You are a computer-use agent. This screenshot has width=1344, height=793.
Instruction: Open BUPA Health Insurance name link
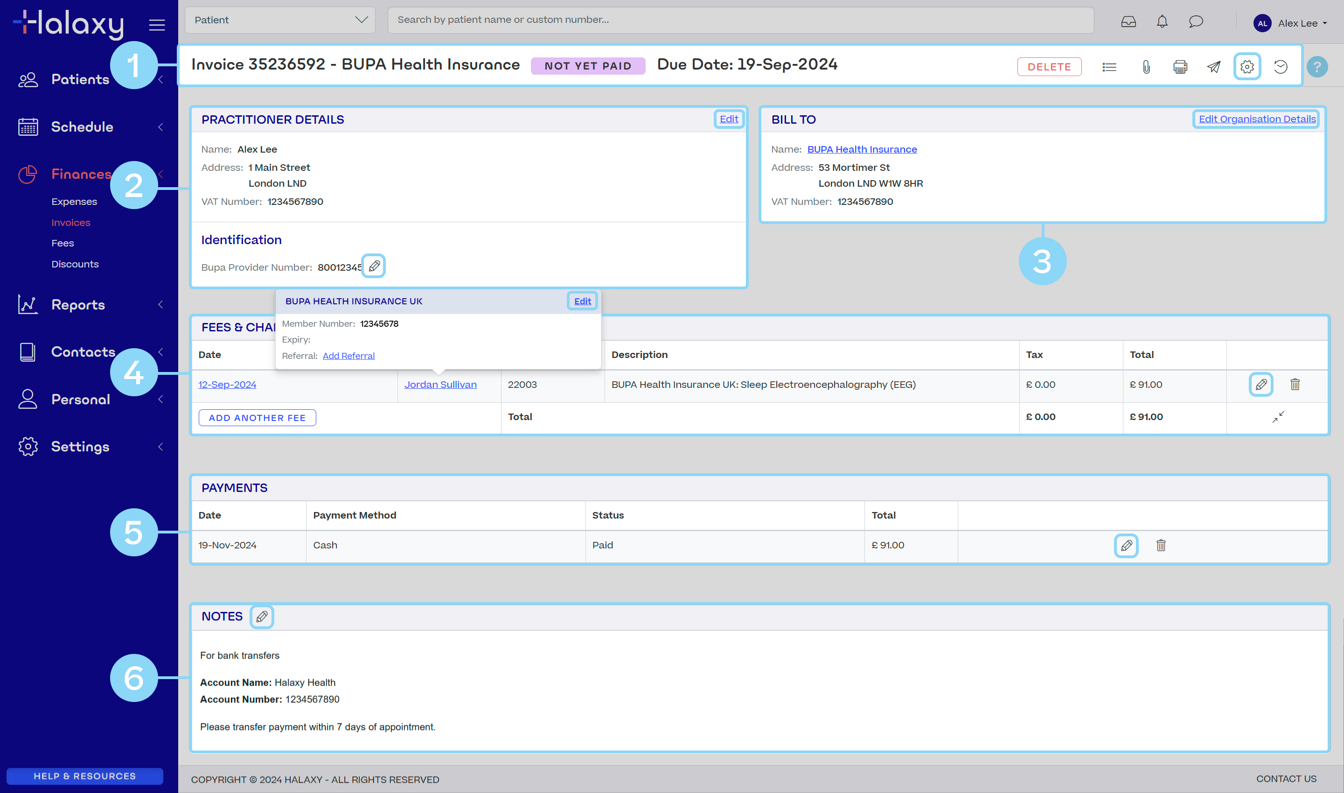(862, 149)
